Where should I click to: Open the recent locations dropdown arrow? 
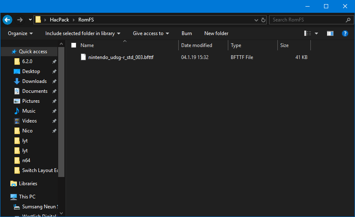(30, 20)
